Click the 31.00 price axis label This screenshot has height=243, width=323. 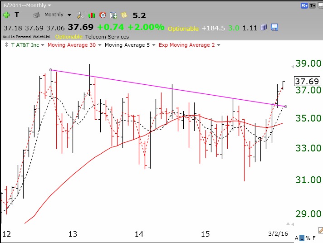(308, 180)
